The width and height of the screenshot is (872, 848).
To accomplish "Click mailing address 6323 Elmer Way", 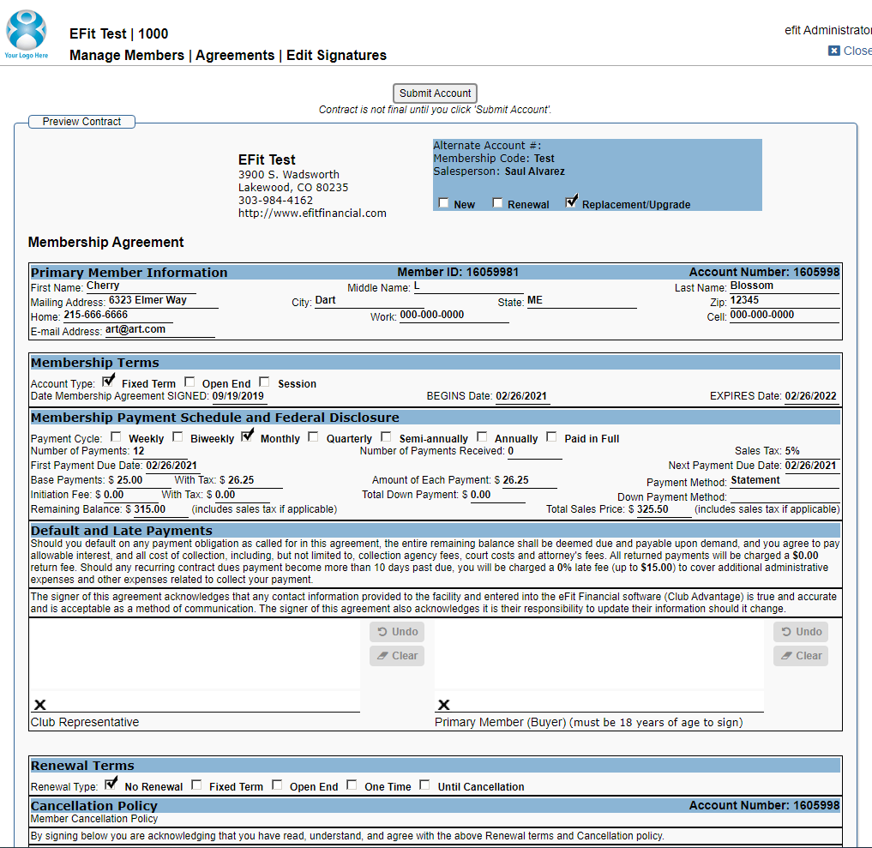I will tap(148, 300).
